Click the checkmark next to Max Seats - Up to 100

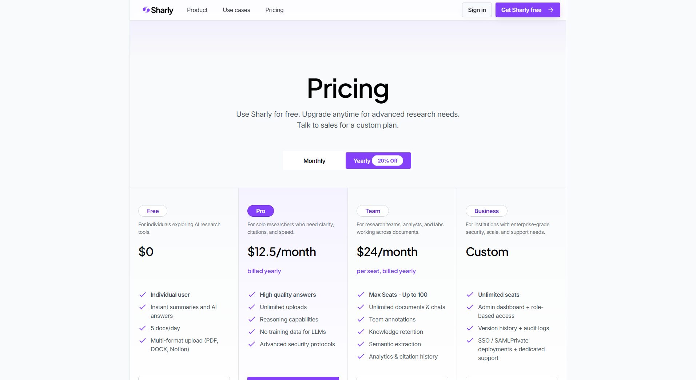pyautogui.click(x=361, y=295)
